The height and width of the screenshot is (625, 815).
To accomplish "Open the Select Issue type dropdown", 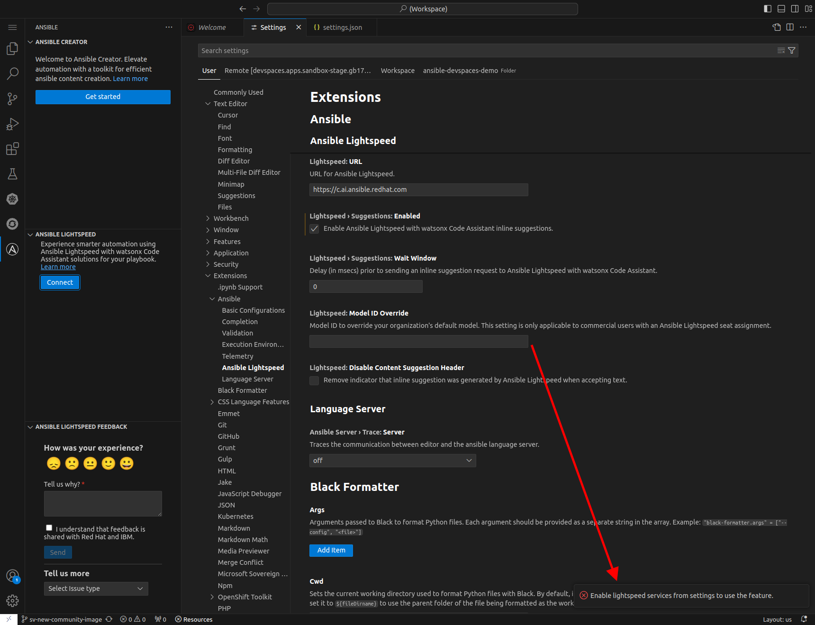I will [x=96, y=589].
